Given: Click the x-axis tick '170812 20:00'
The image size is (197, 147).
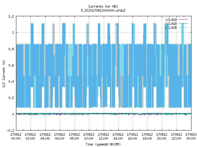Looking at the screenshot, I should pos(162,137).
